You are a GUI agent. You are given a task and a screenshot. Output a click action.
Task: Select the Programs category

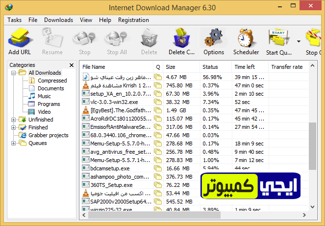49,104
